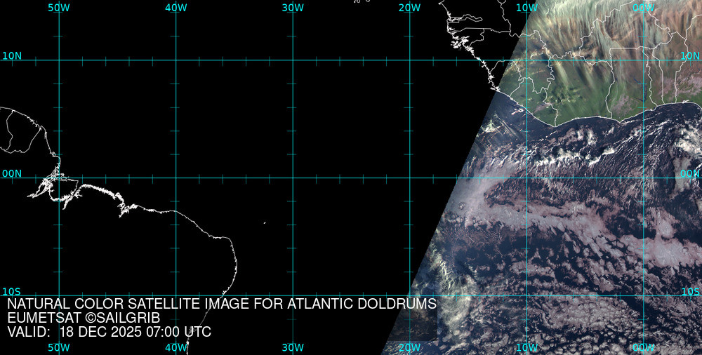Click the 10S latitude label on left
702x355 pixels.
point(11,291)
